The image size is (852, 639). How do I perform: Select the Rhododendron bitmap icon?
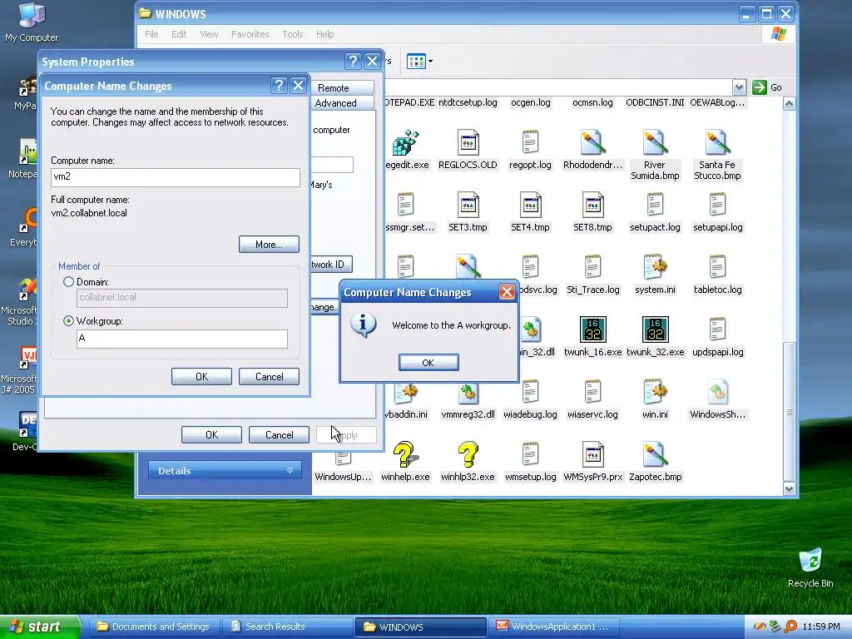pyautogui.click(x=592, y=142)
